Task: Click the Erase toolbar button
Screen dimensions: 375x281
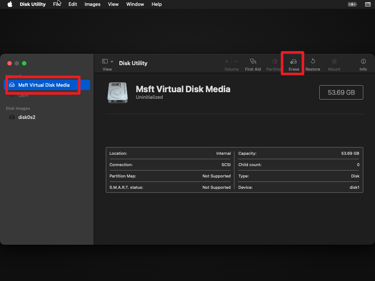Action: pos(294,65)
